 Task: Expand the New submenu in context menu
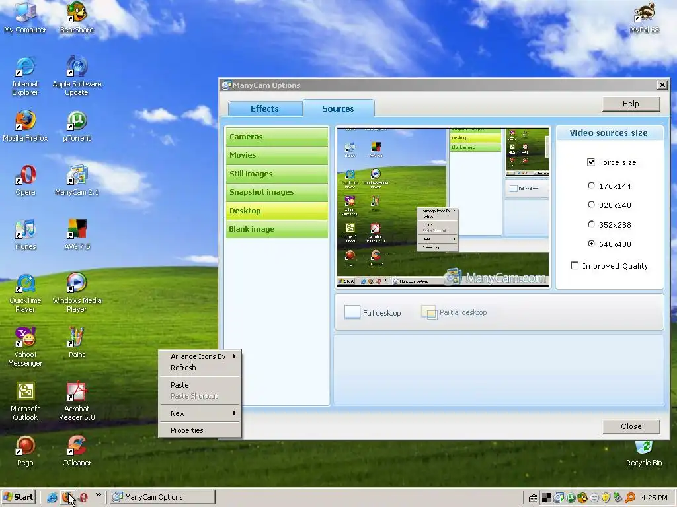pyautogui.click(x=200, y=413)
